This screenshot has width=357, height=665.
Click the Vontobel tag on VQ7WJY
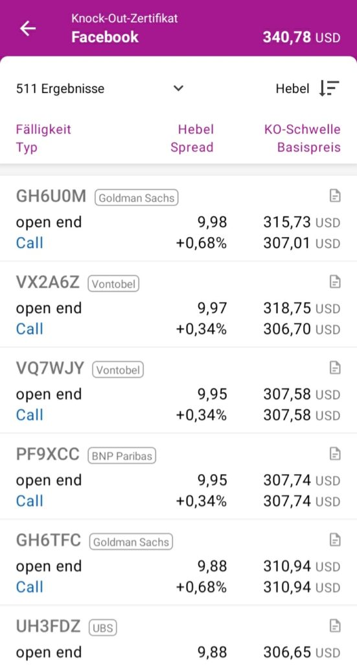point(118,370)
